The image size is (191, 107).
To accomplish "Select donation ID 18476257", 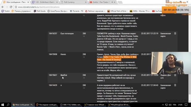I will (53, 34).
